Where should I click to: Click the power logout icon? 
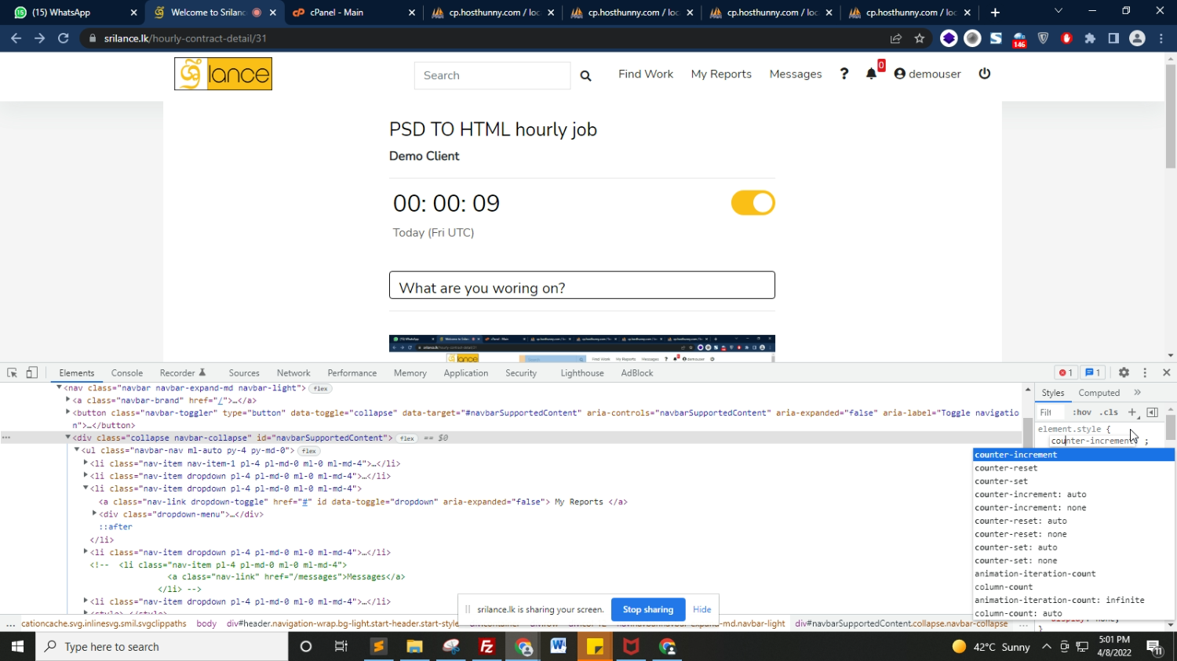(985, 74)
